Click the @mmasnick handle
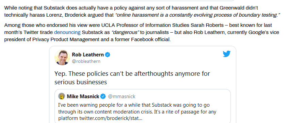Viewport: 286px width, 123px height. 122,96
